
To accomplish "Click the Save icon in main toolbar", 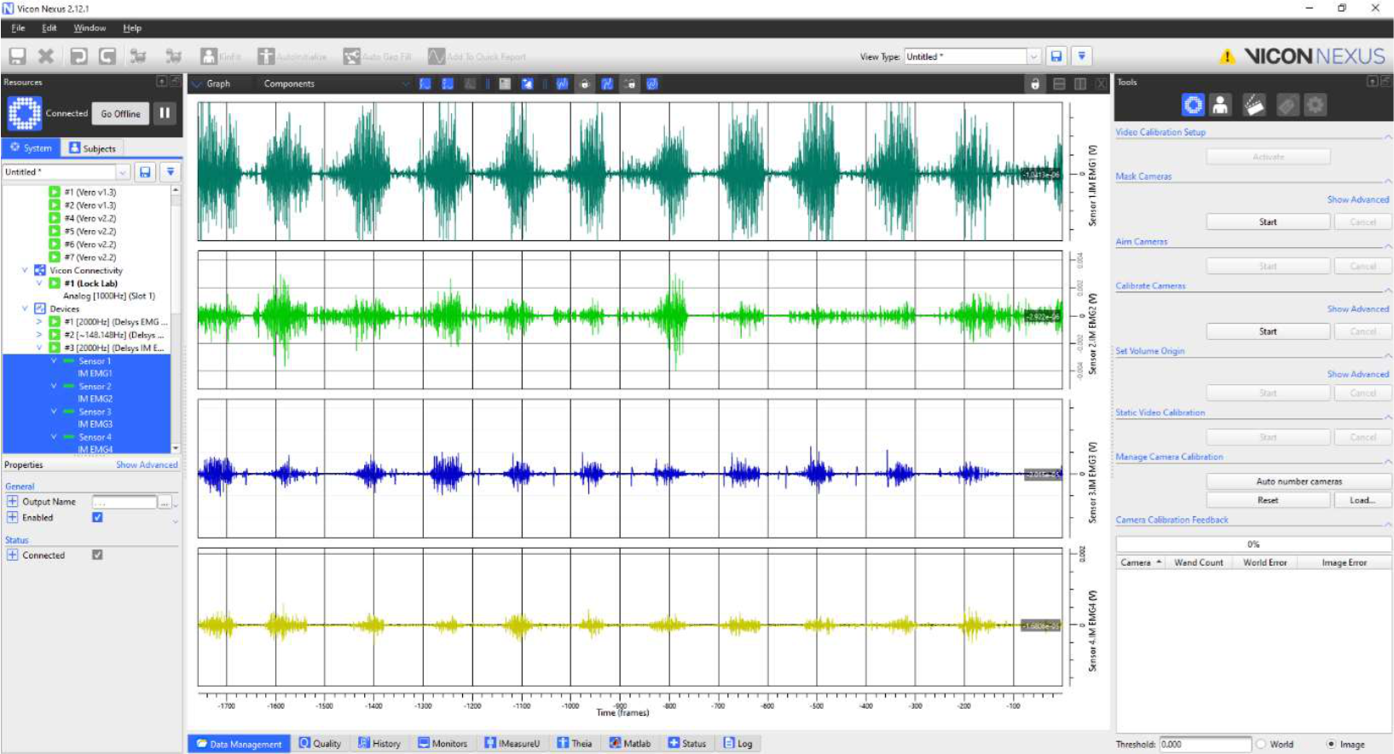I will tap(18, 56).
